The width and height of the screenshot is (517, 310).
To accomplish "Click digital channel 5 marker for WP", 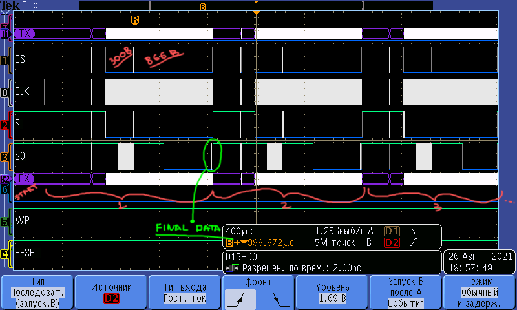I will [5, 222].
